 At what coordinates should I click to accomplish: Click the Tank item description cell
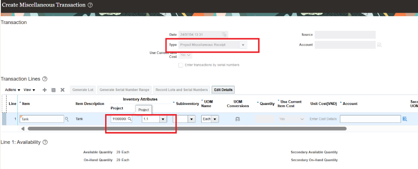[79, 119]
